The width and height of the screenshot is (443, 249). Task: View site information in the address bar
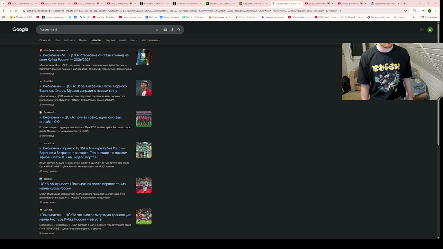point(24,11)
